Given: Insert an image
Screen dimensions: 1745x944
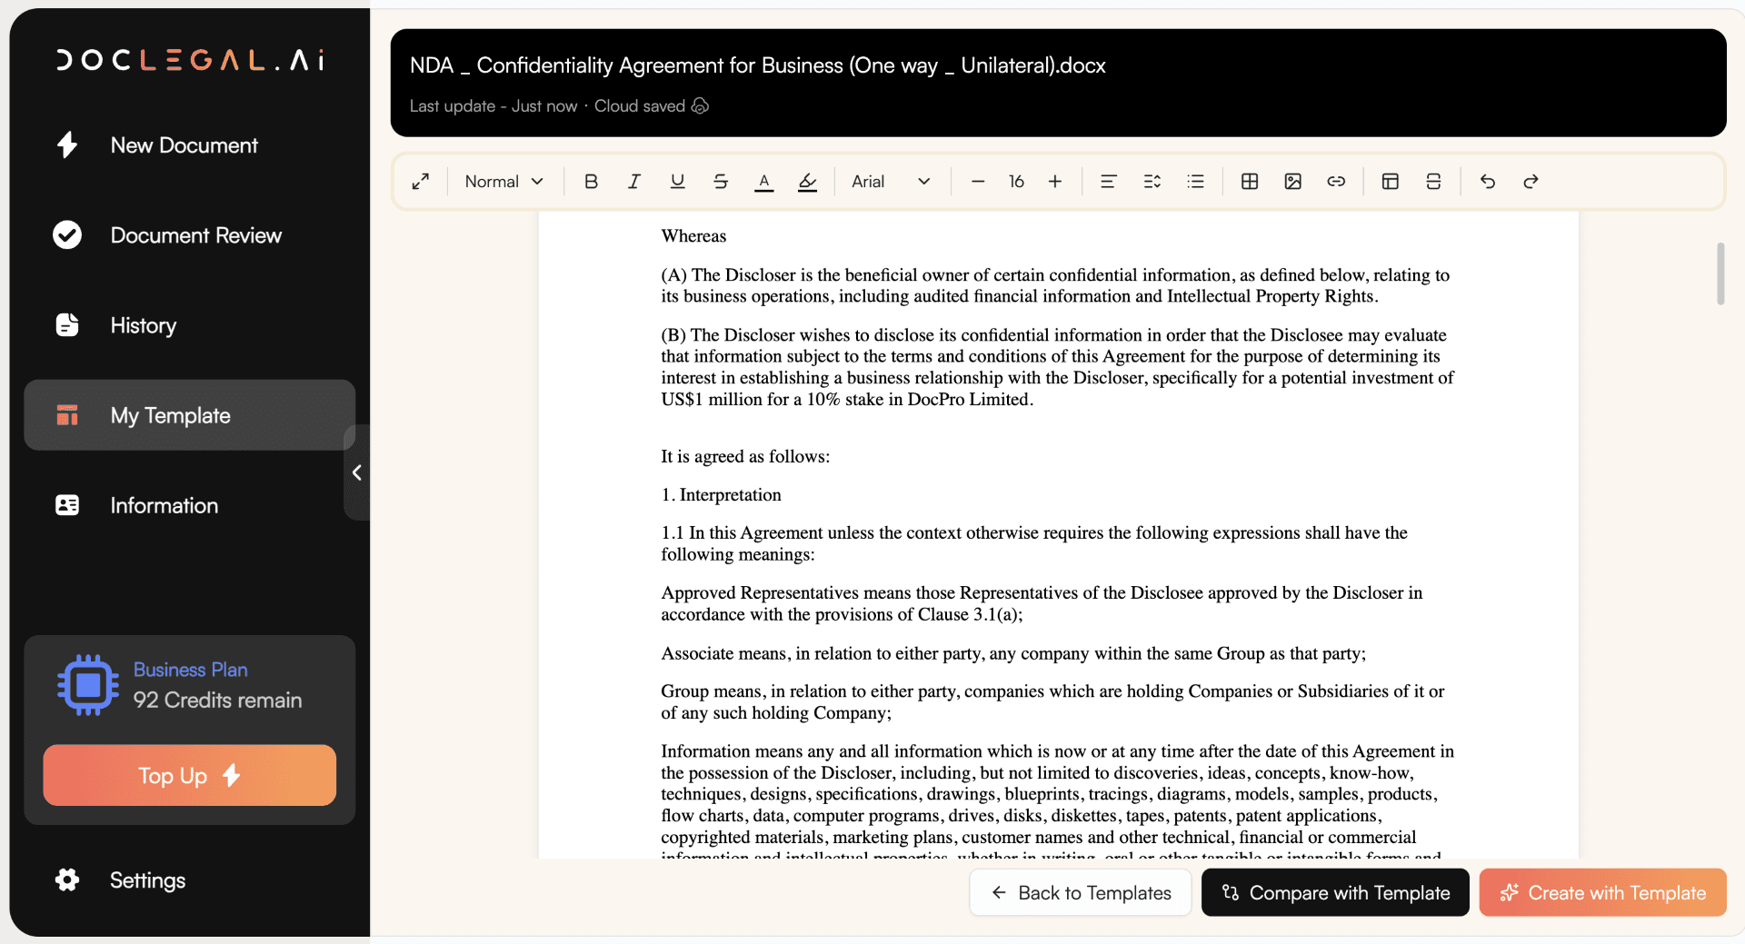Looking at the screenshot, I should click(x=1293, y=182).
